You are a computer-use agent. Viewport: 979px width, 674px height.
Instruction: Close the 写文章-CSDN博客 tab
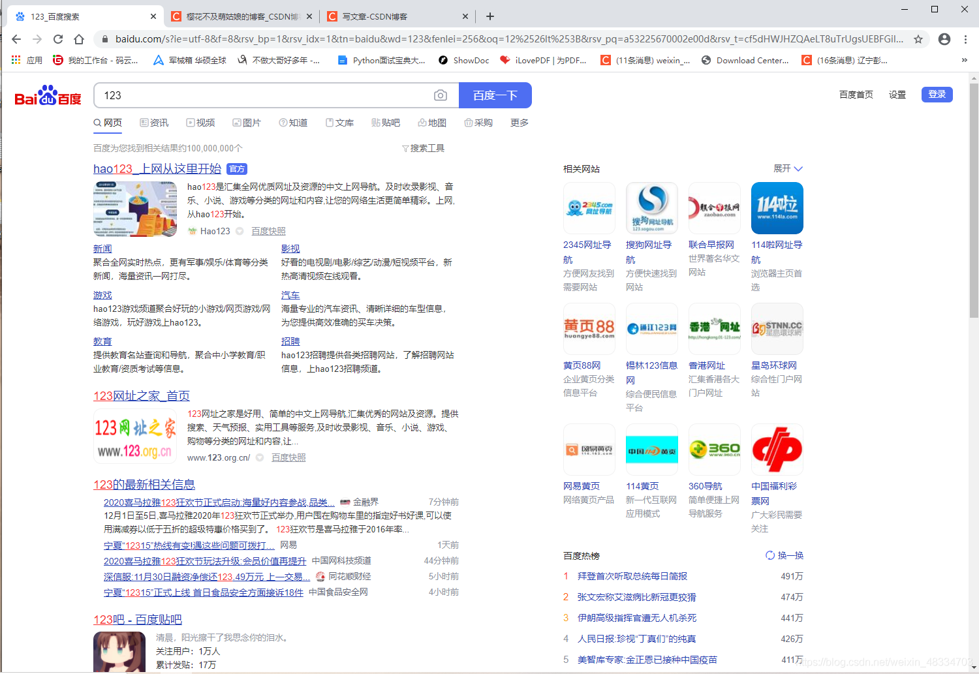465,16
